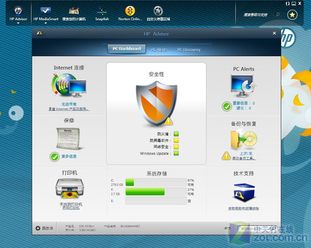Screen dimensions: 311x248
Task: Click the 防火墙 green status indicator
Action: click(176, 134)
